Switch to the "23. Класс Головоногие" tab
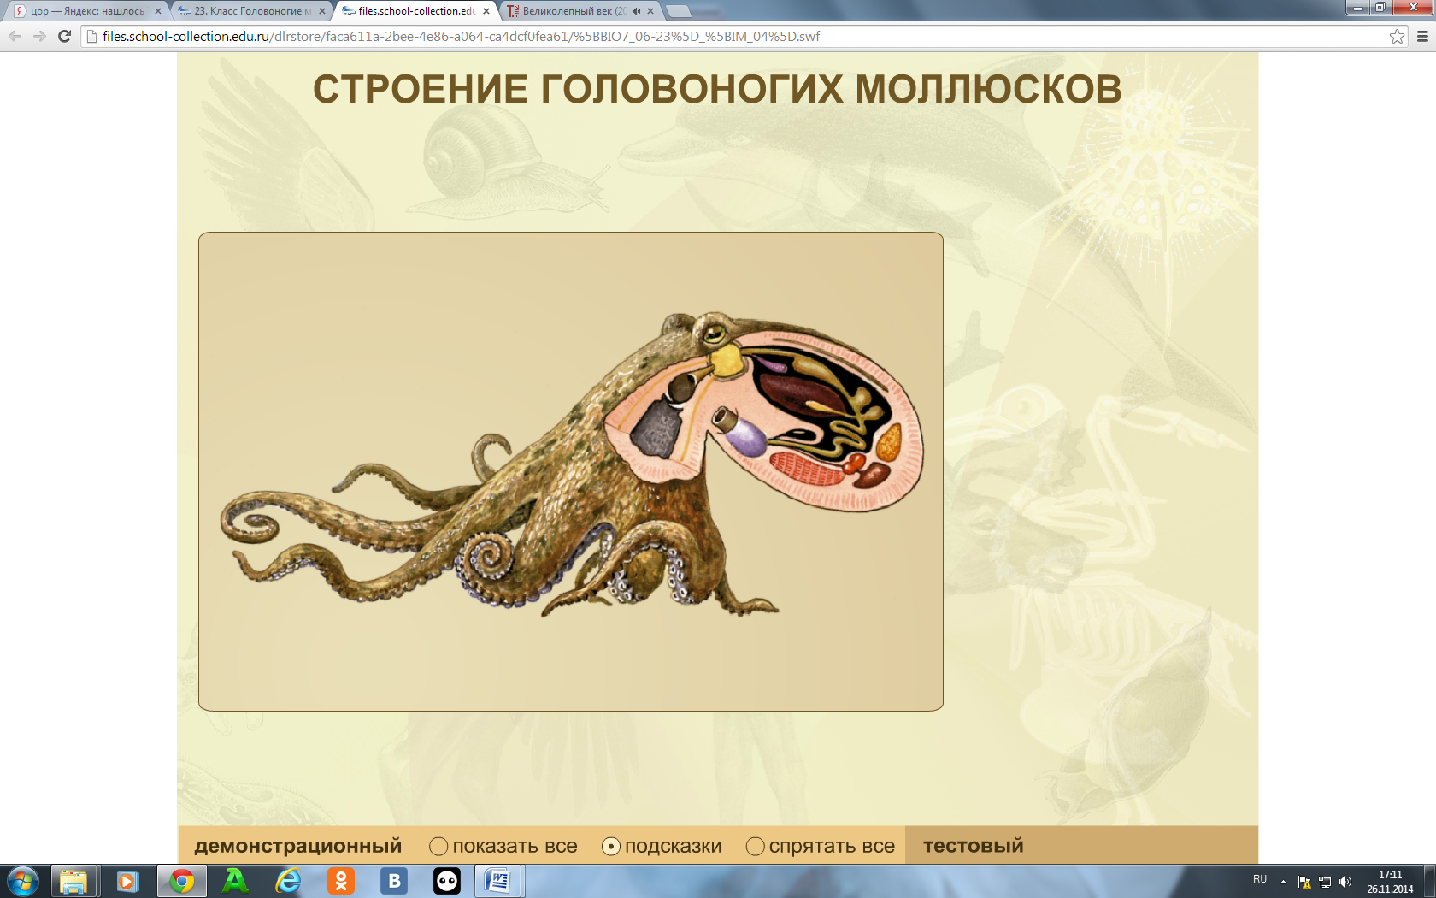 click(x=248, y=11)
